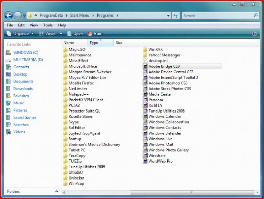The width and height of the screenshot is (264, 199).
Task: Open the File menu
Action: pyautogui.click(x=10, y=25)
